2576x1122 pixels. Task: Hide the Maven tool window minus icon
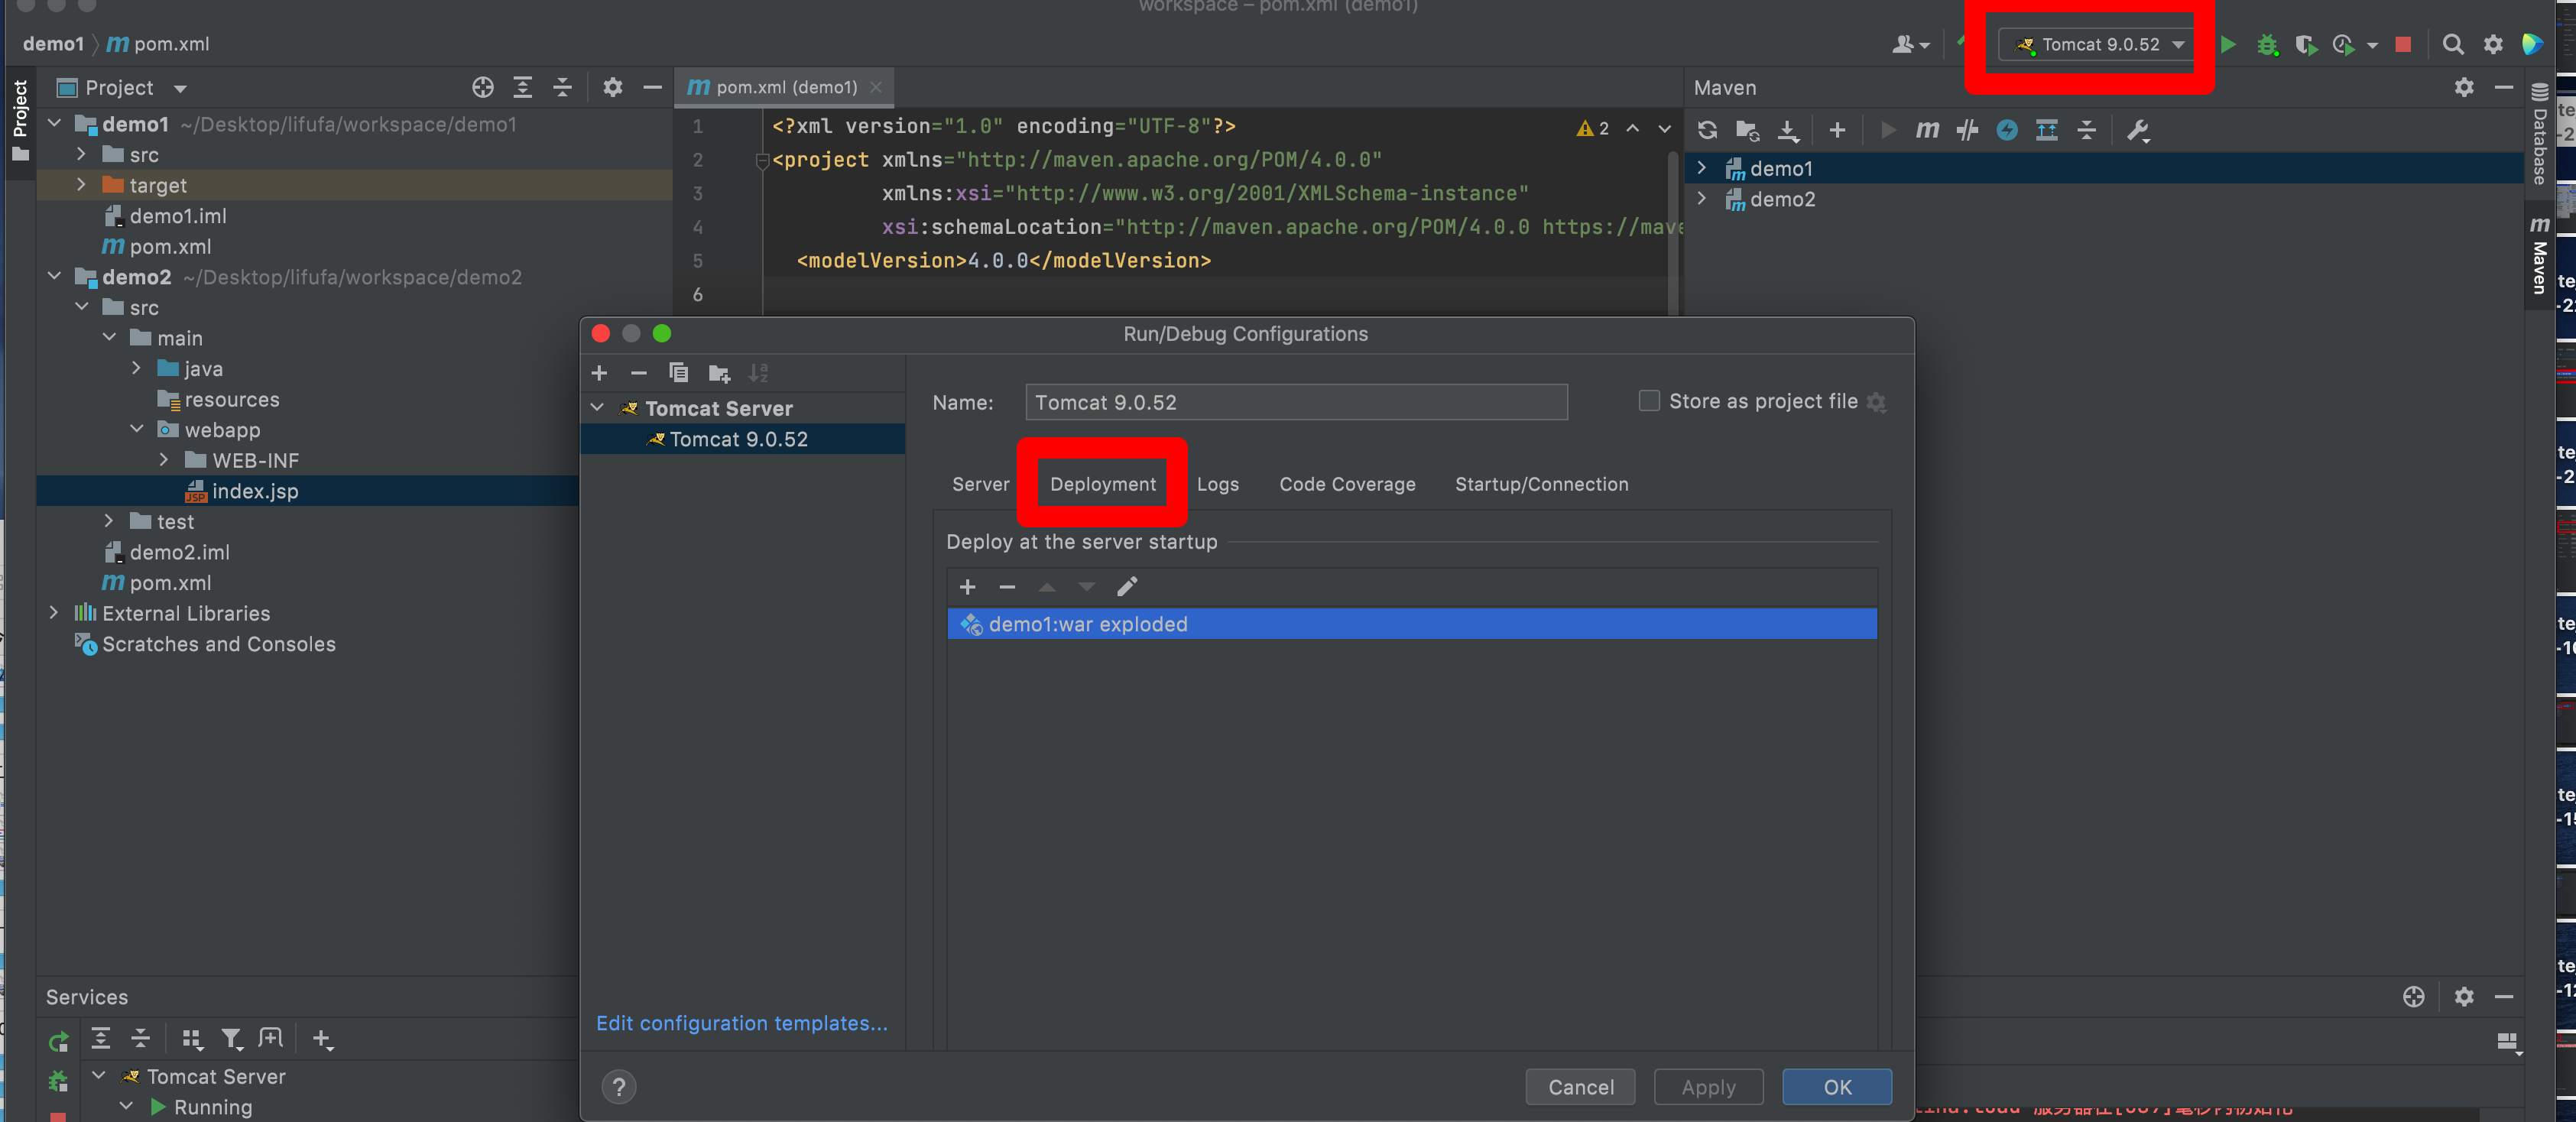tap(2504, 88)
